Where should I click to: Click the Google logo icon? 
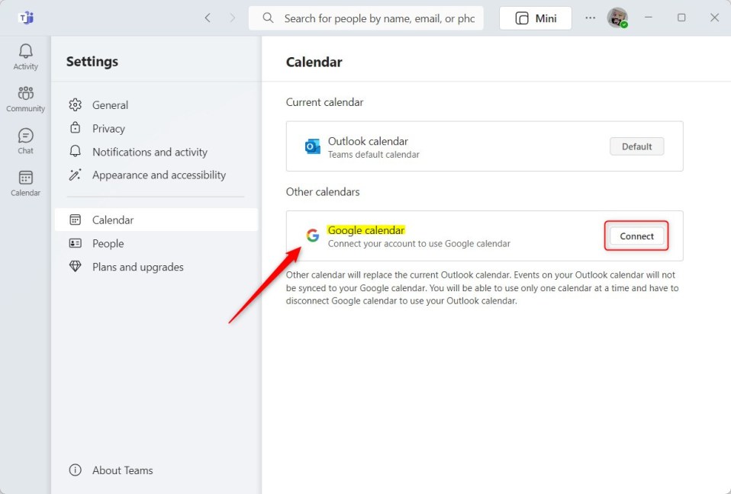click(312, 236)
